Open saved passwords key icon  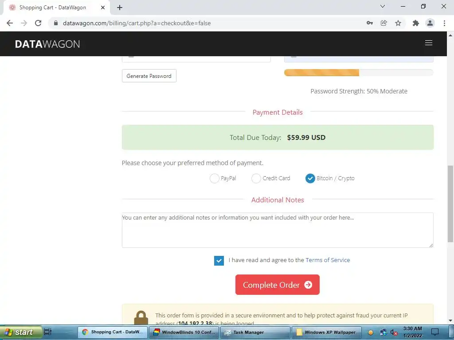[x=369, y=23]
